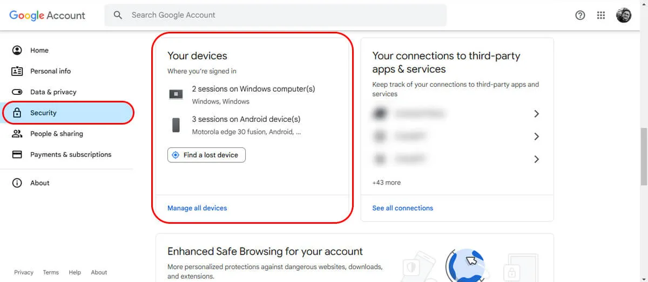Open the Home sidebar item
This screenshot has height=282, width=648.
39,50
